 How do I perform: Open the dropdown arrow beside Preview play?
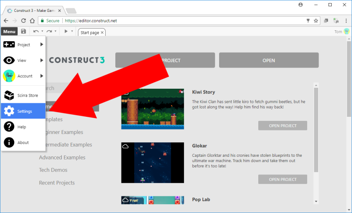tap(73, 32)
